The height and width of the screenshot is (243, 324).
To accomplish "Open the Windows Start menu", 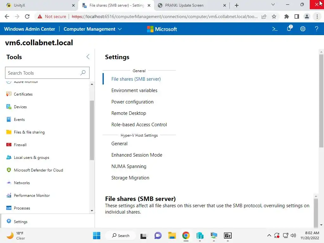I will (x=97, y=235).
